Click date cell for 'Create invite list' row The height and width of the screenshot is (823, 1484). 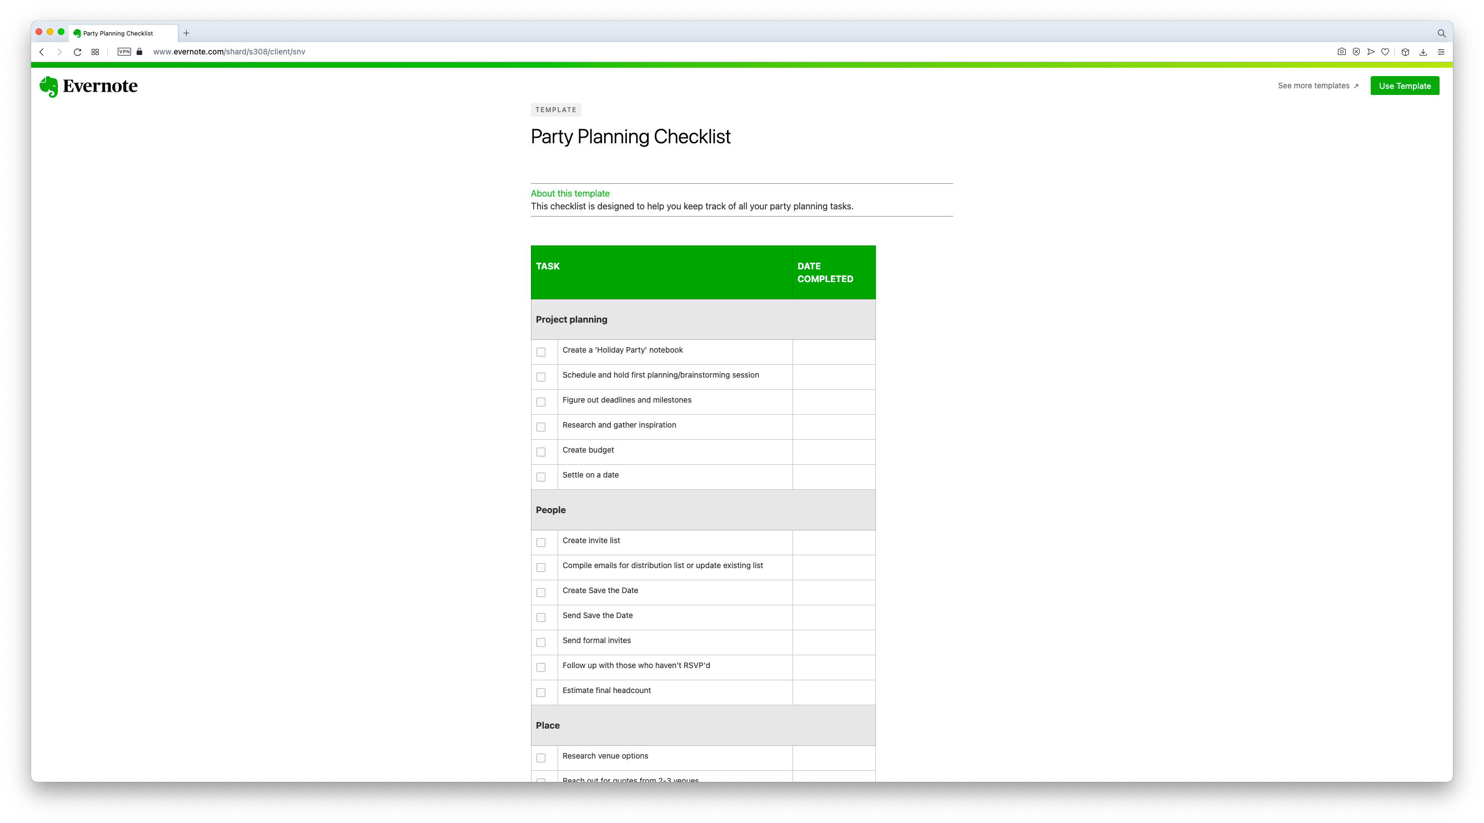click(x=834, y=543)
